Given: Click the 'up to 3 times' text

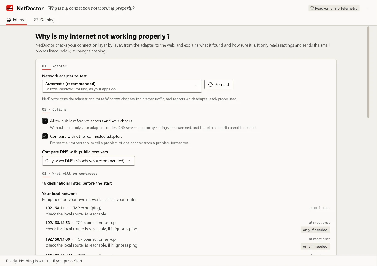Looking at the screenshot, I should (x=319, y=208).
